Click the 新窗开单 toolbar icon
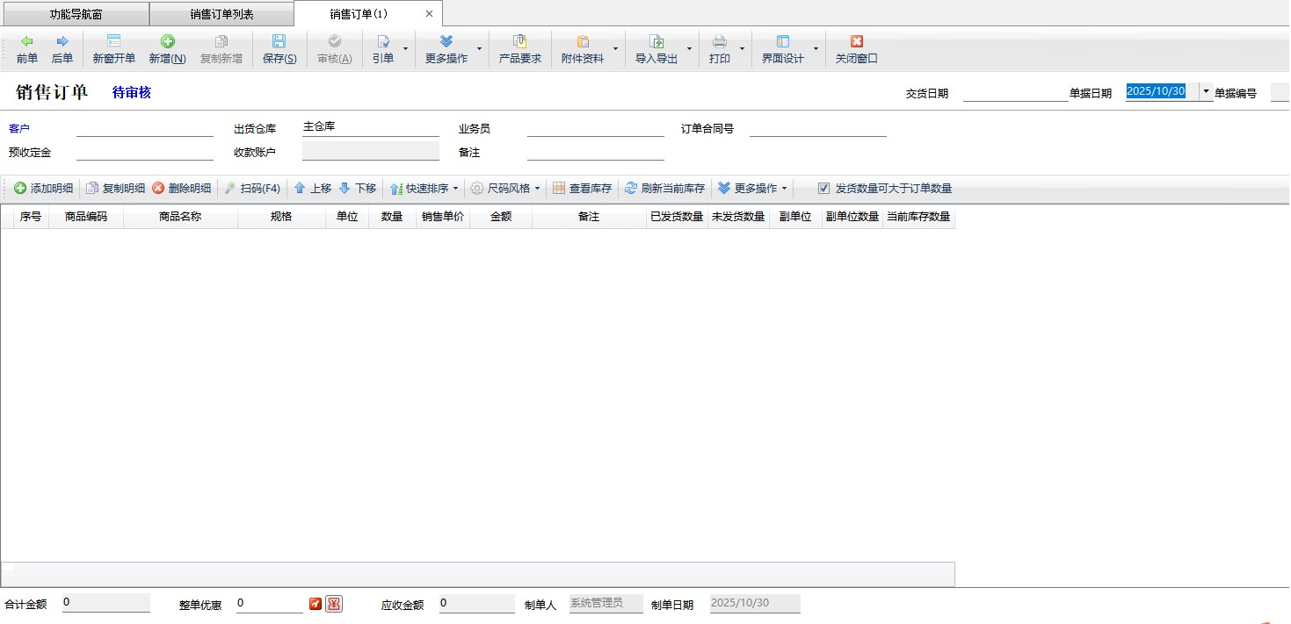Viewport: 1291px width, 624px height. point(113,49)
